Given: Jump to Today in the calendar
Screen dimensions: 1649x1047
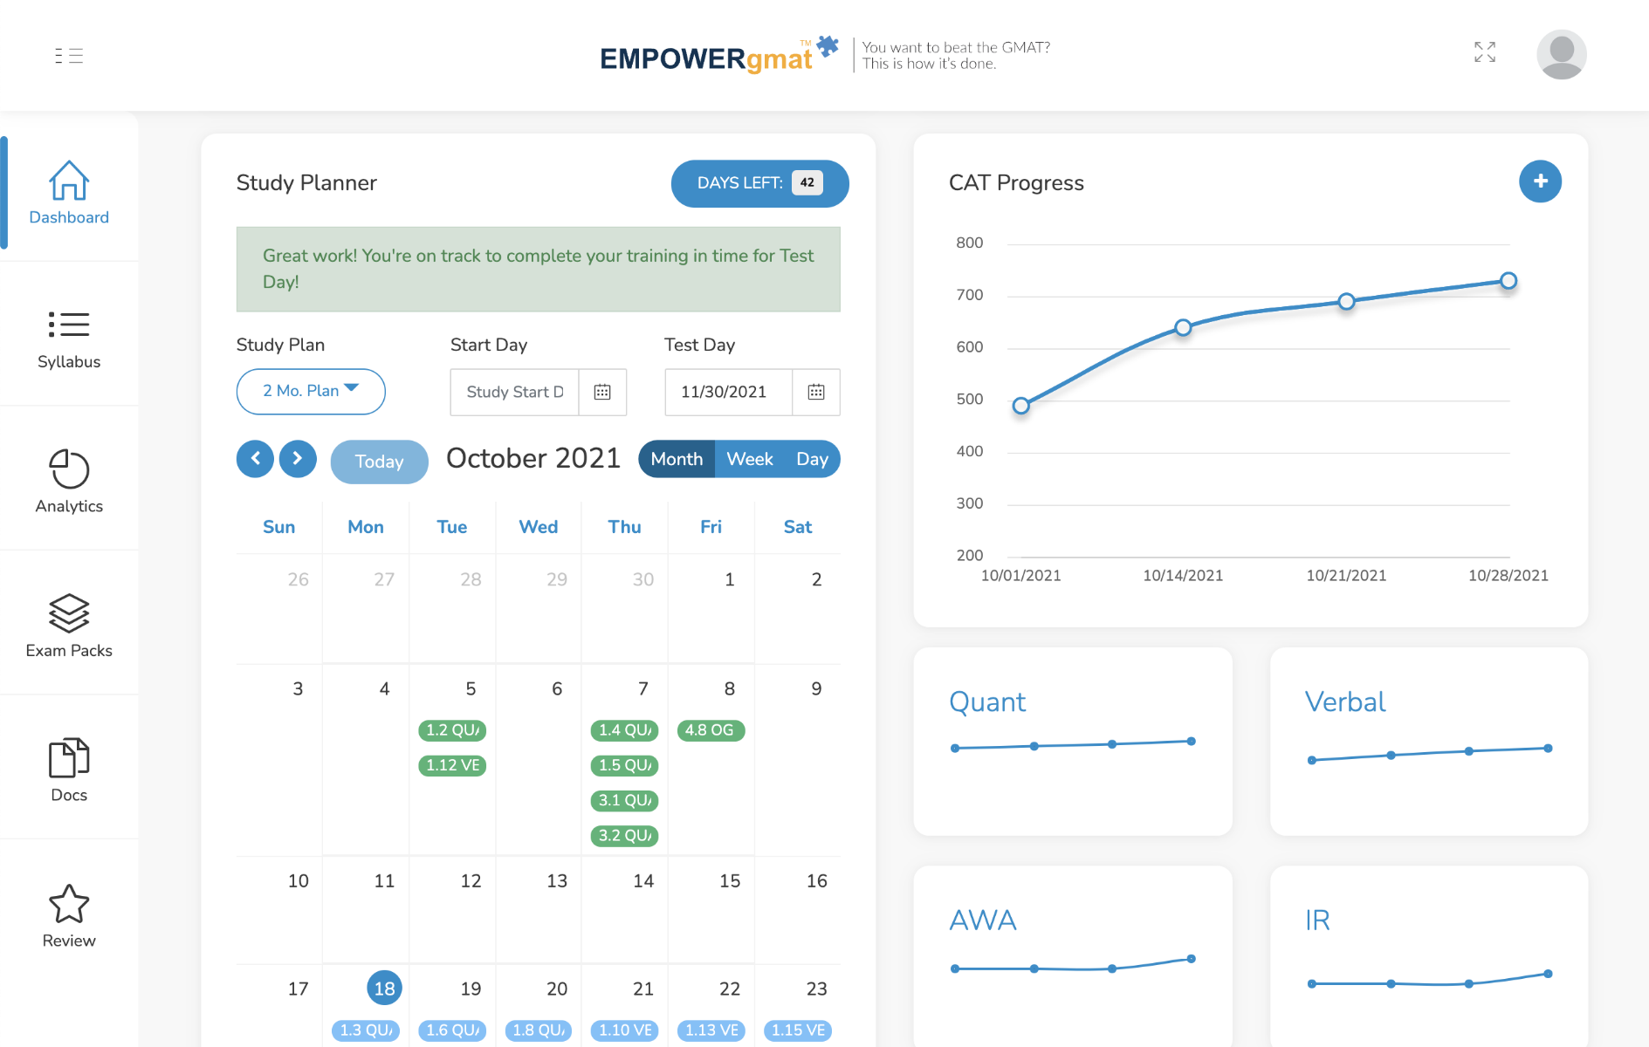Looking at the screenshot, I should (379, 462).
